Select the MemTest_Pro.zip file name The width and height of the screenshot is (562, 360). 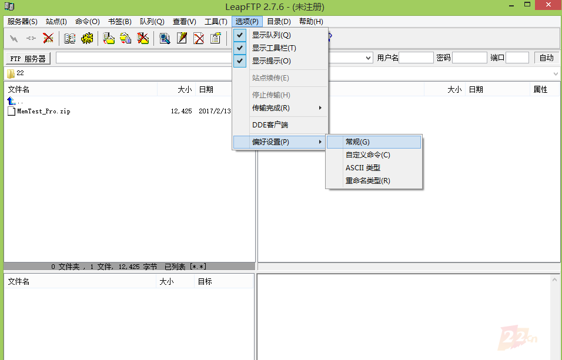44,112
